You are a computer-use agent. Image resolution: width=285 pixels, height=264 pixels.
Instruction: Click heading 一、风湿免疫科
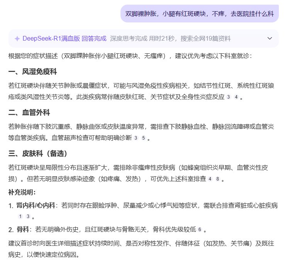click(32, 72)
